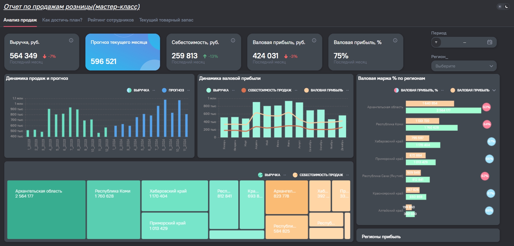Select dark theme moon icon

pos(507,7)
